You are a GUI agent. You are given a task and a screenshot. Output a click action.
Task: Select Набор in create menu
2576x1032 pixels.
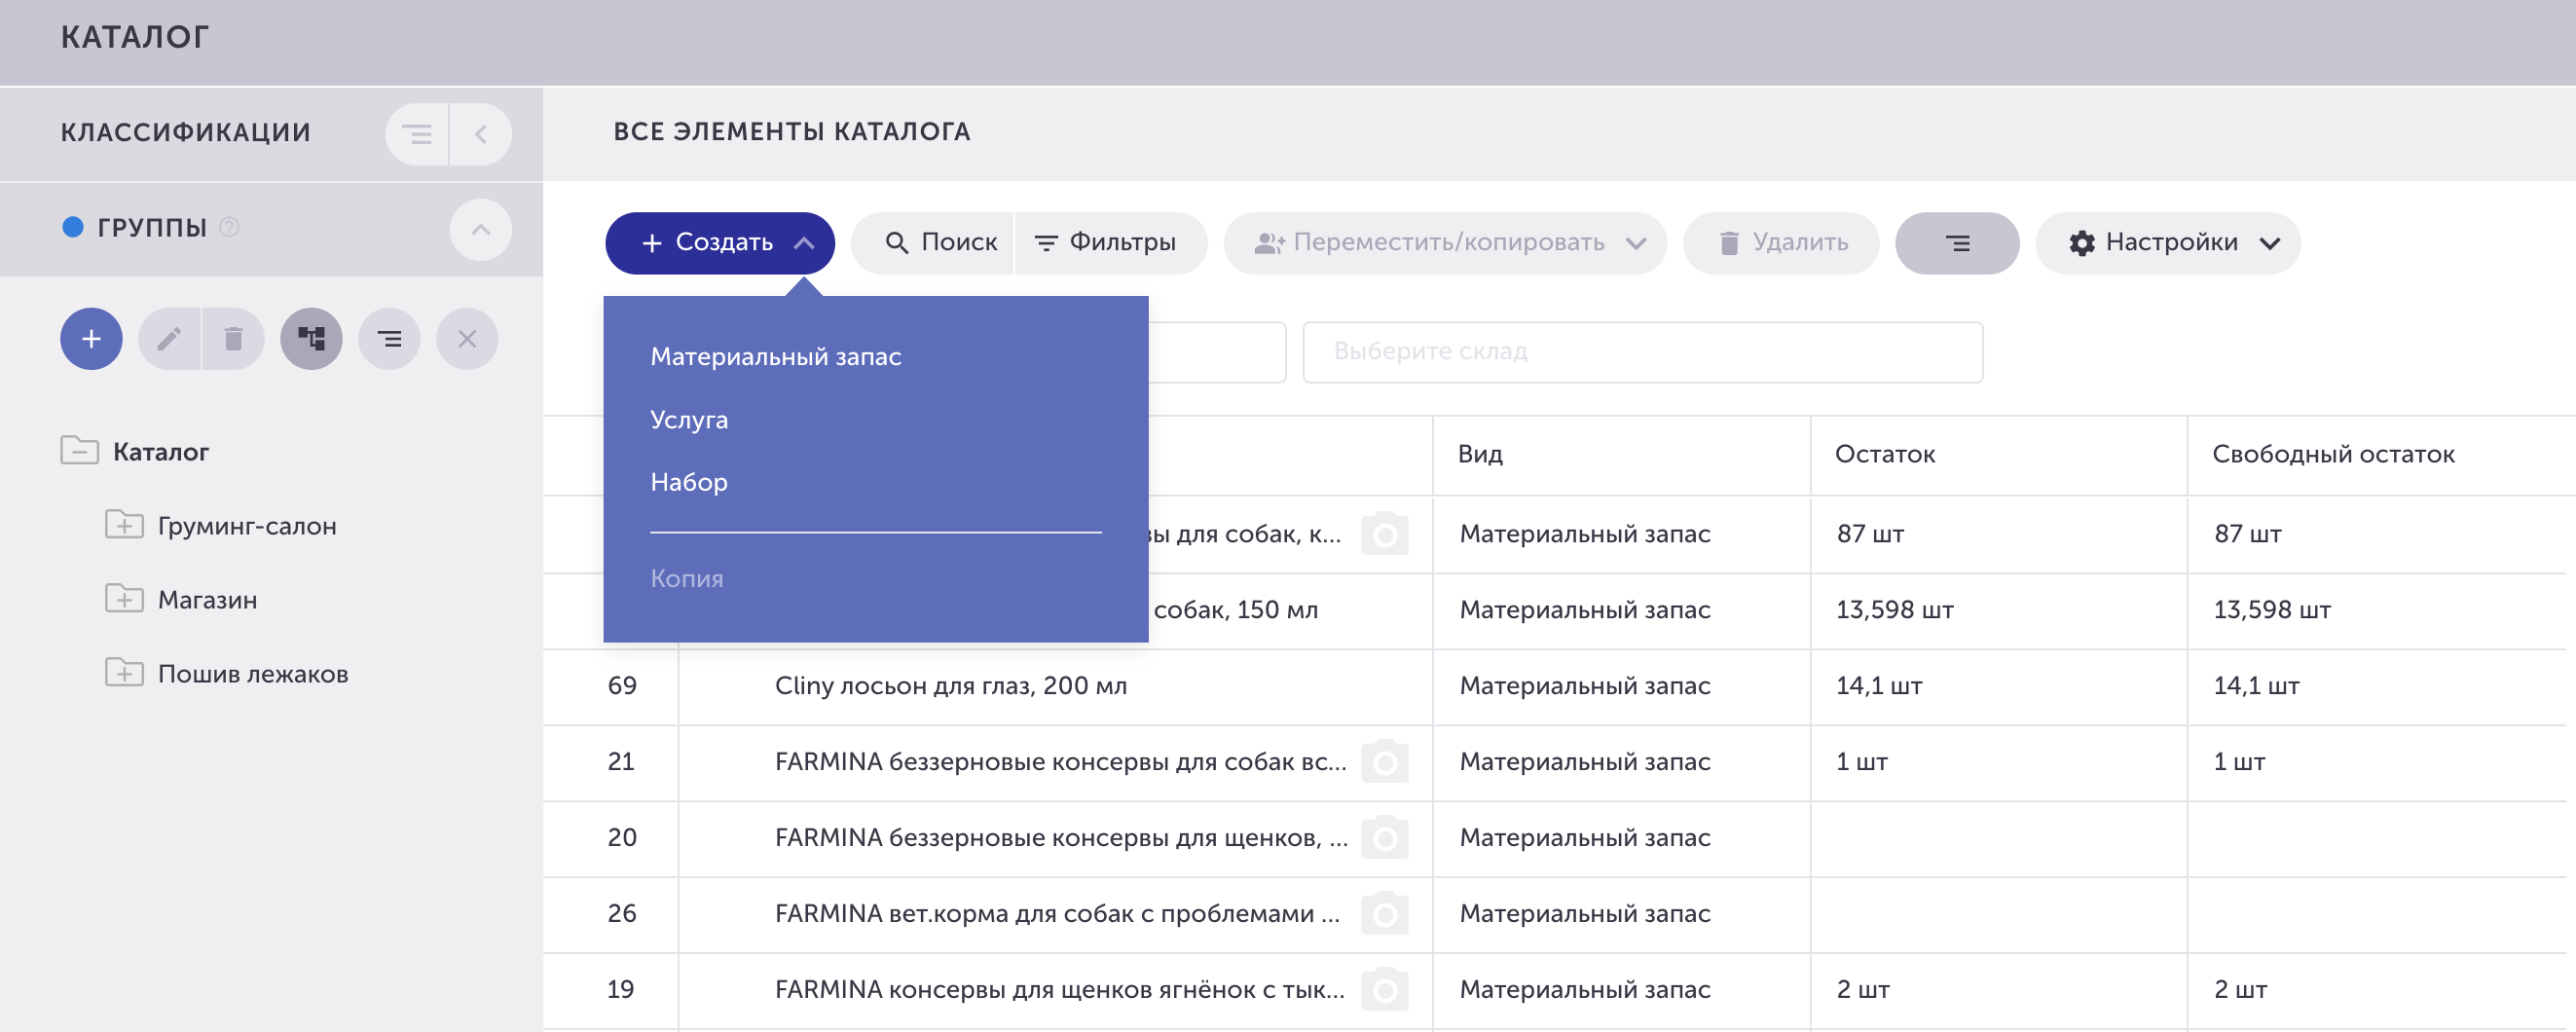[x=689, y=482]
